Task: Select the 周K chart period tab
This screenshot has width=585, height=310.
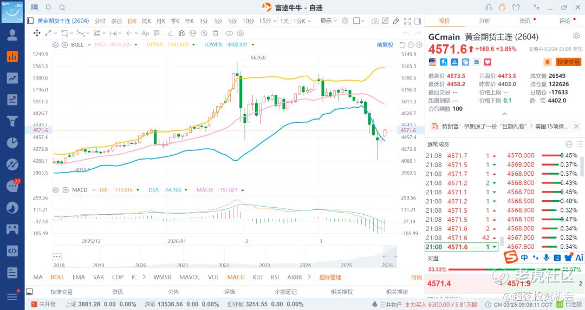Action: click(x=146, y=21)
